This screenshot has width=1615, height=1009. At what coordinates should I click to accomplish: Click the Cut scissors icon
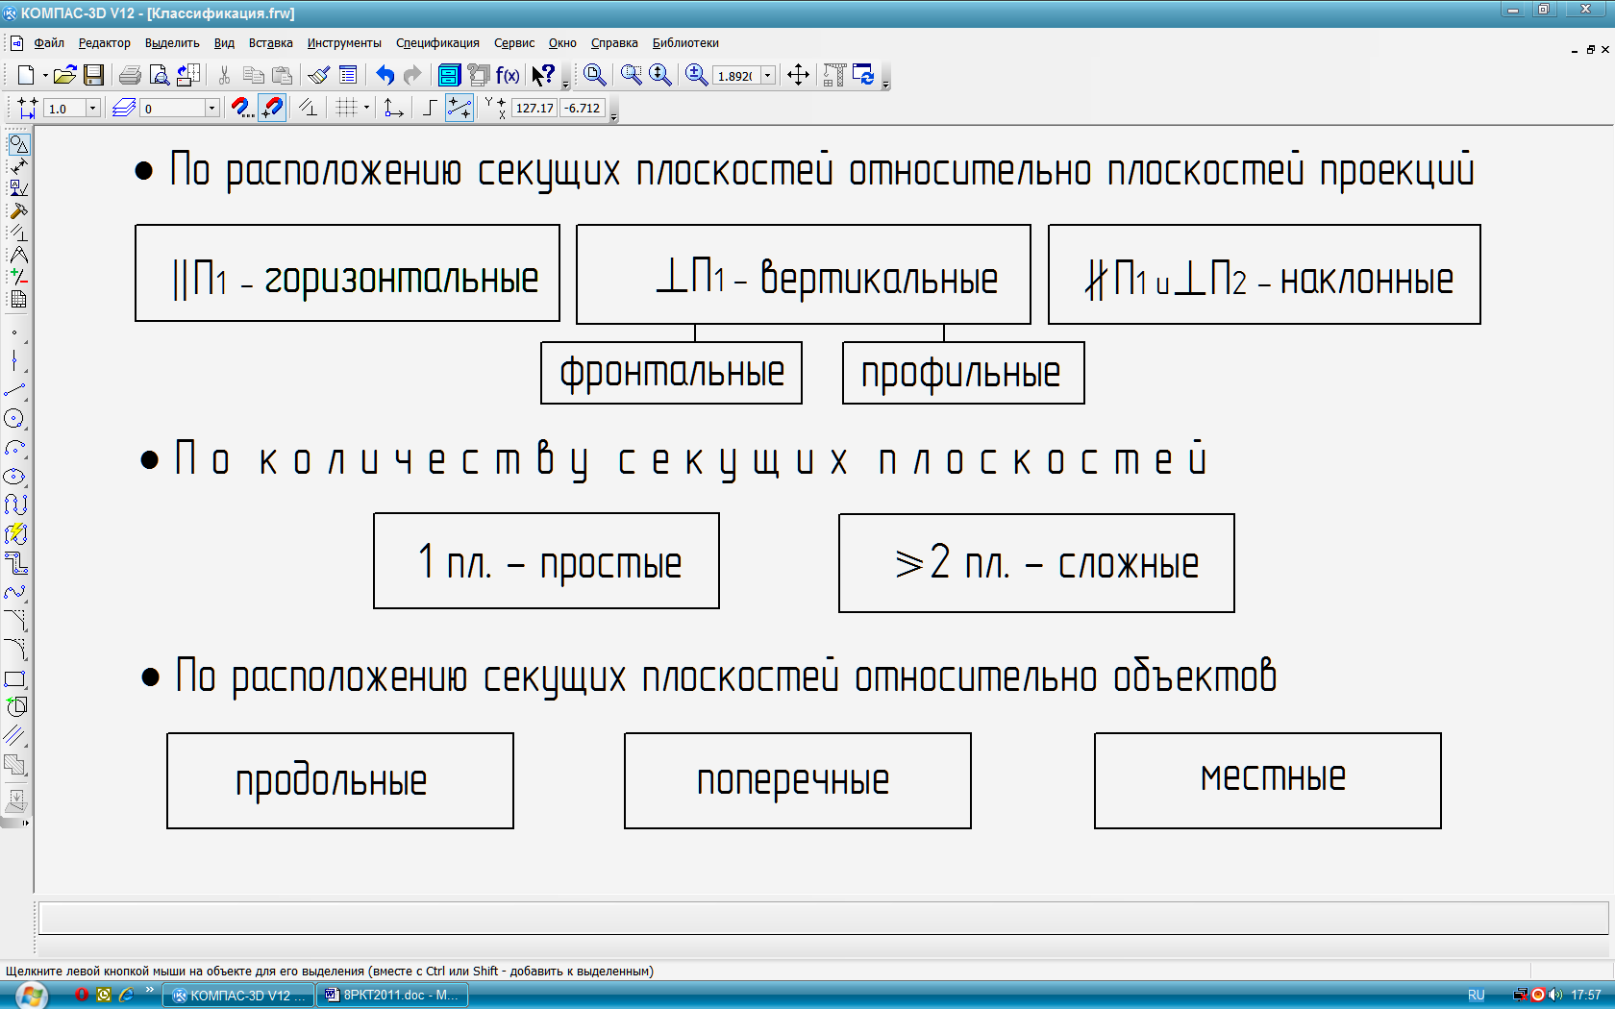224,75
